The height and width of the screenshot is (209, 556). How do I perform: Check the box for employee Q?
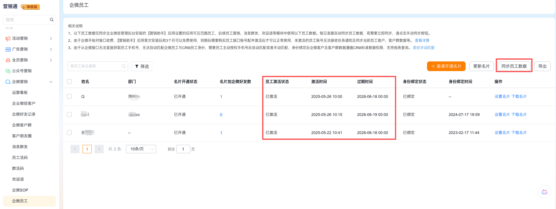[69, 96]
